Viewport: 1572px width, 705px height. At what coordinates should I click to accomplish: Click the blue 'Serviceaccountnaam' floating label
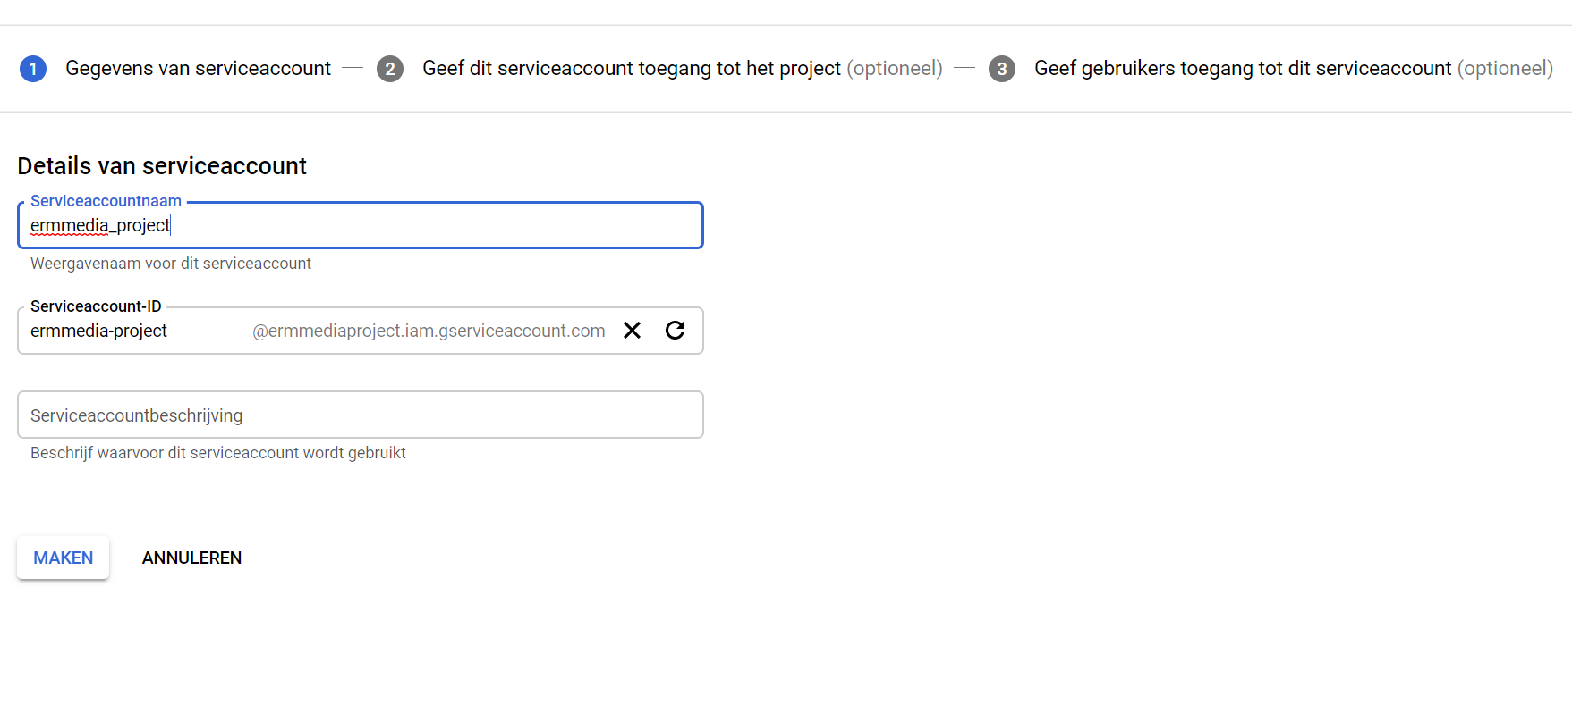tap(106, 201)
